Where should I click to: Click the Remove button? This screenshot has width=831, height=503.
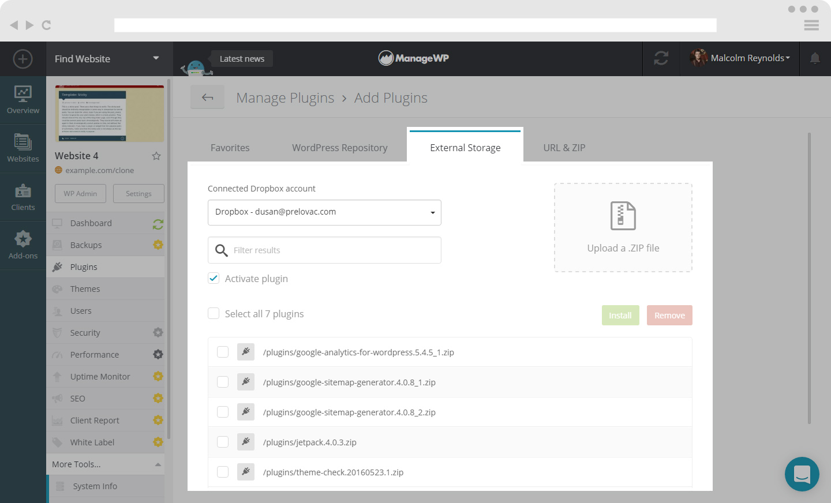tap(669, 316)
